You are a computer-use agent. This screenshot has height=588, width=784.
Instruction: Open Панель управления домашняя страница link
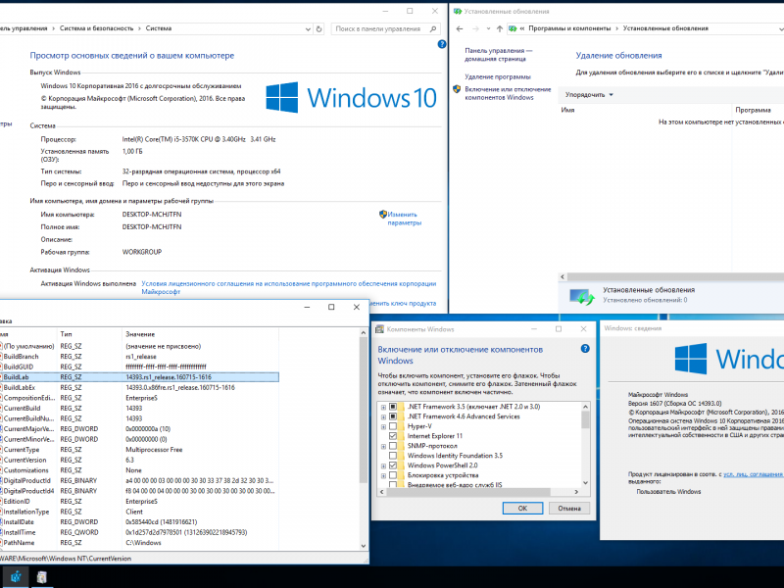(x=499, y=55)
